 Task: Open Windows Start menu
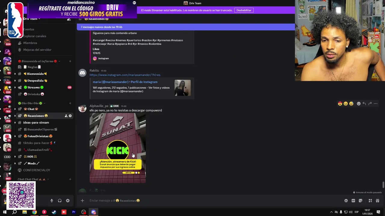pos(5,212)
